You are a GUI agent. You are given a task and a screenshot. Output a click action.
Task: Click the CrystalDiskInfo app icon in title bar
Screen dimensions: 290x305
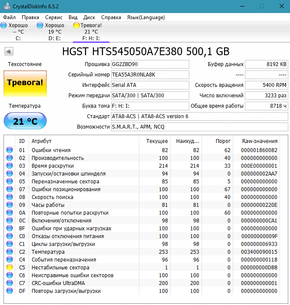(7, 6)
